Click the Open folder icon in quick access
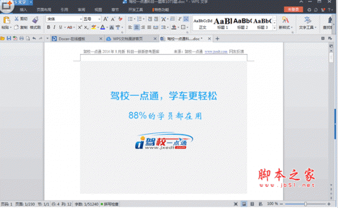This screenshot has width=338, height=208. pyautogui.click(x=3, y=38)
